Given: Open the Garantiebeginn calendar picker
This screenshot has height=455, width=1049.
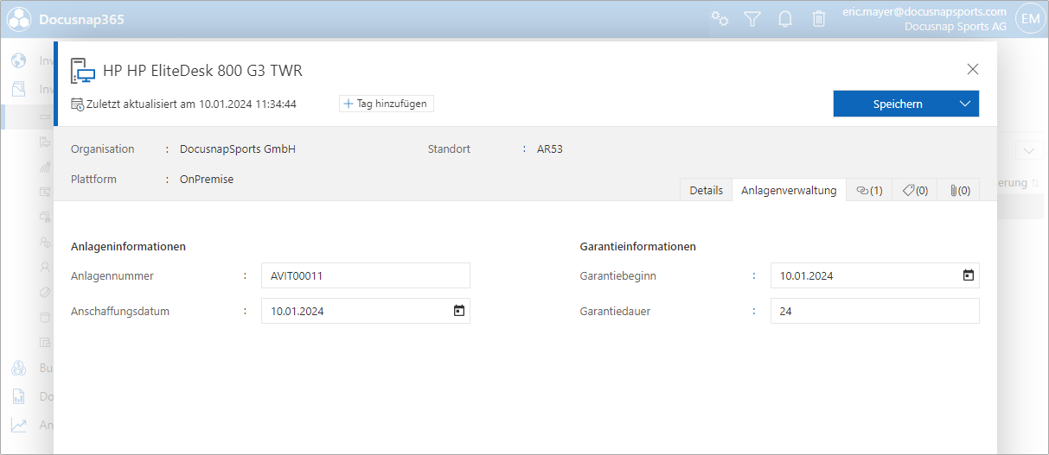Looking at the screenshot, I should pos(969,276).
